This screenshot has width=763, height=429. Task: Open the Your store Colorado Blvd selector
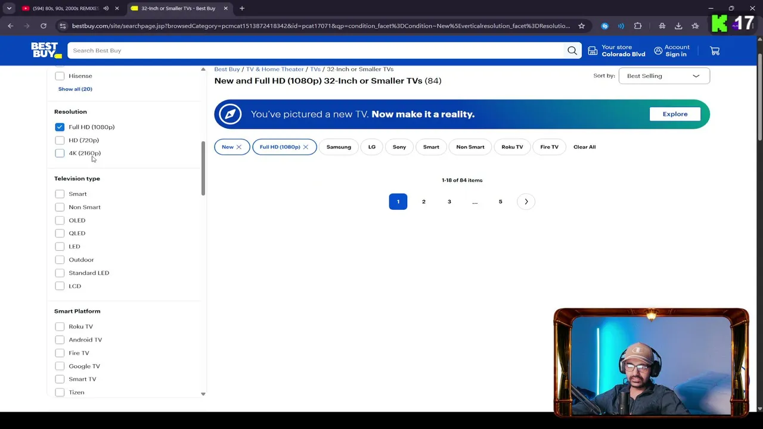[x=616, y=51]
